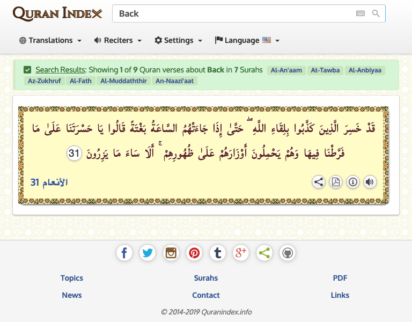Expand the Settings dropdown menu

click(x=179, y=40)
